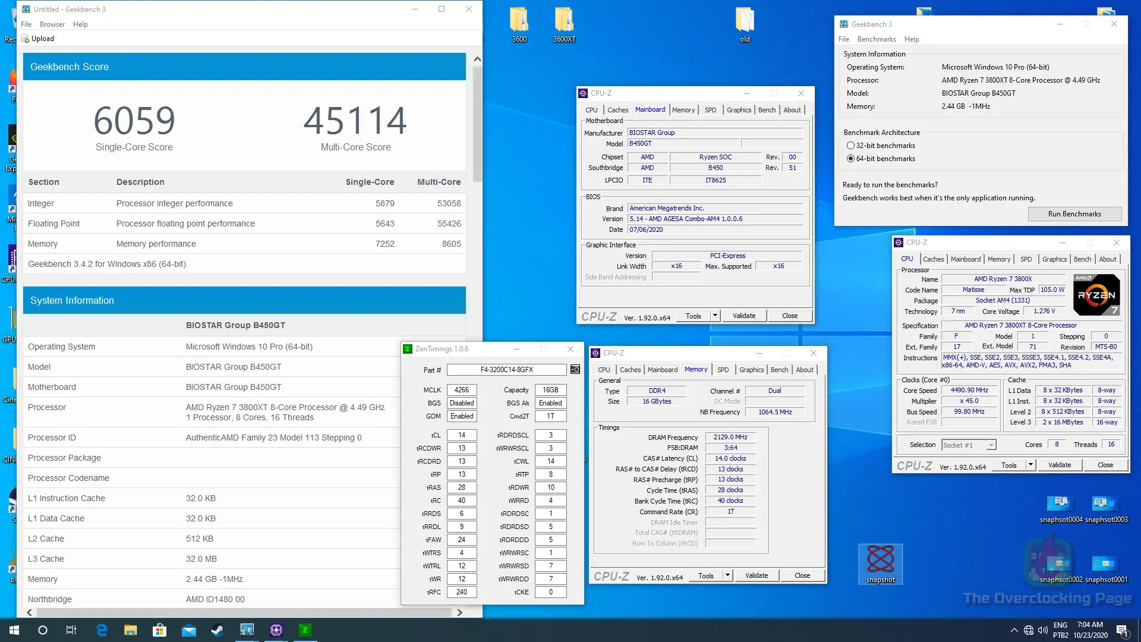Open the volume control in system tray
This screenshot has height=642, width=1141.
coord(1043,630)
